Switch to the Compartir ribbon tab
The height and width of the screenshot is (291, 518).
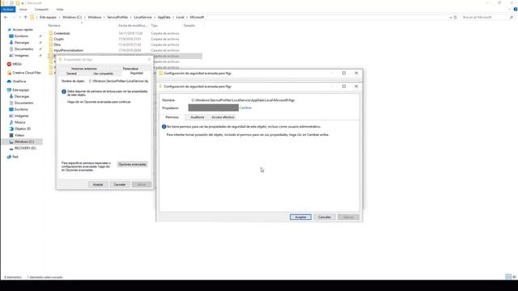(41, 9)
